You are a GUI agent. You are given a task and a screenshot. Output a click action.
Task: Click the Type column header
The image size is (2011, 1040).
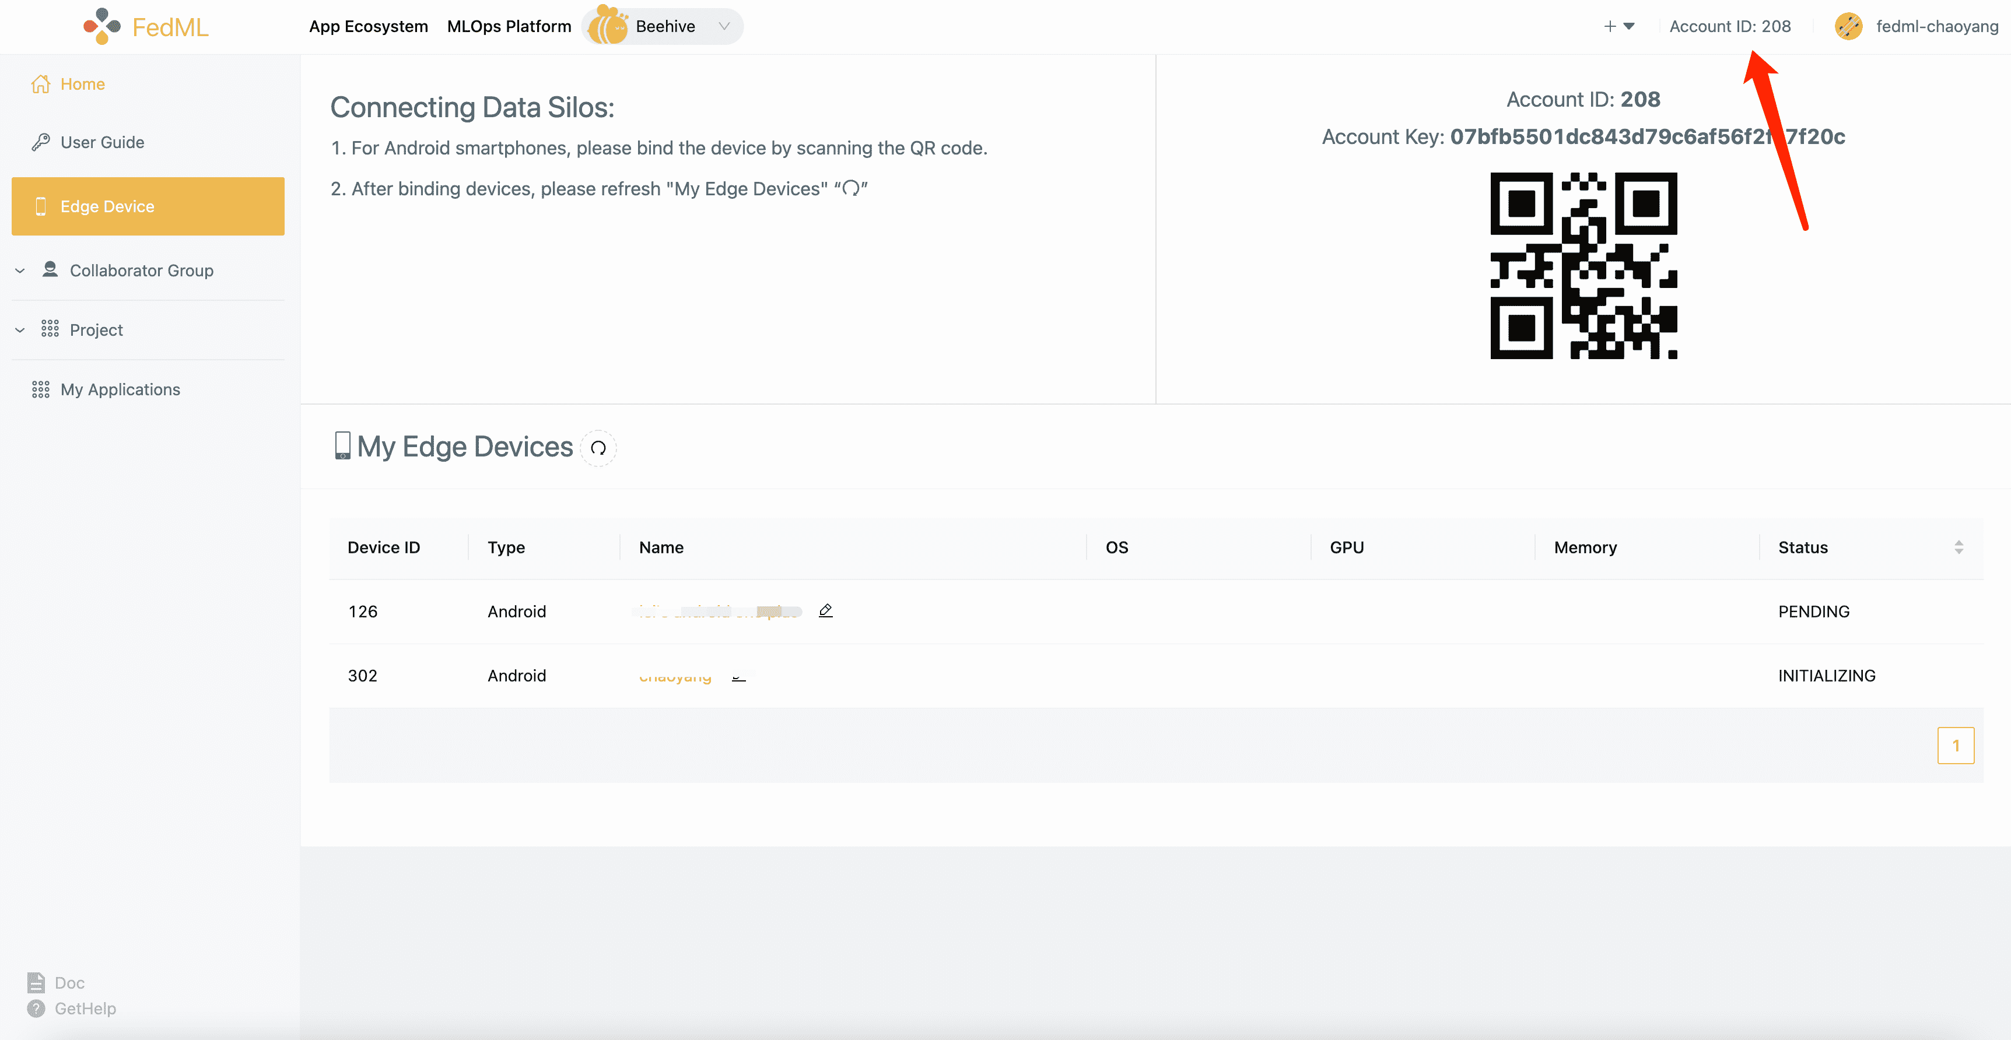point(506,548)
